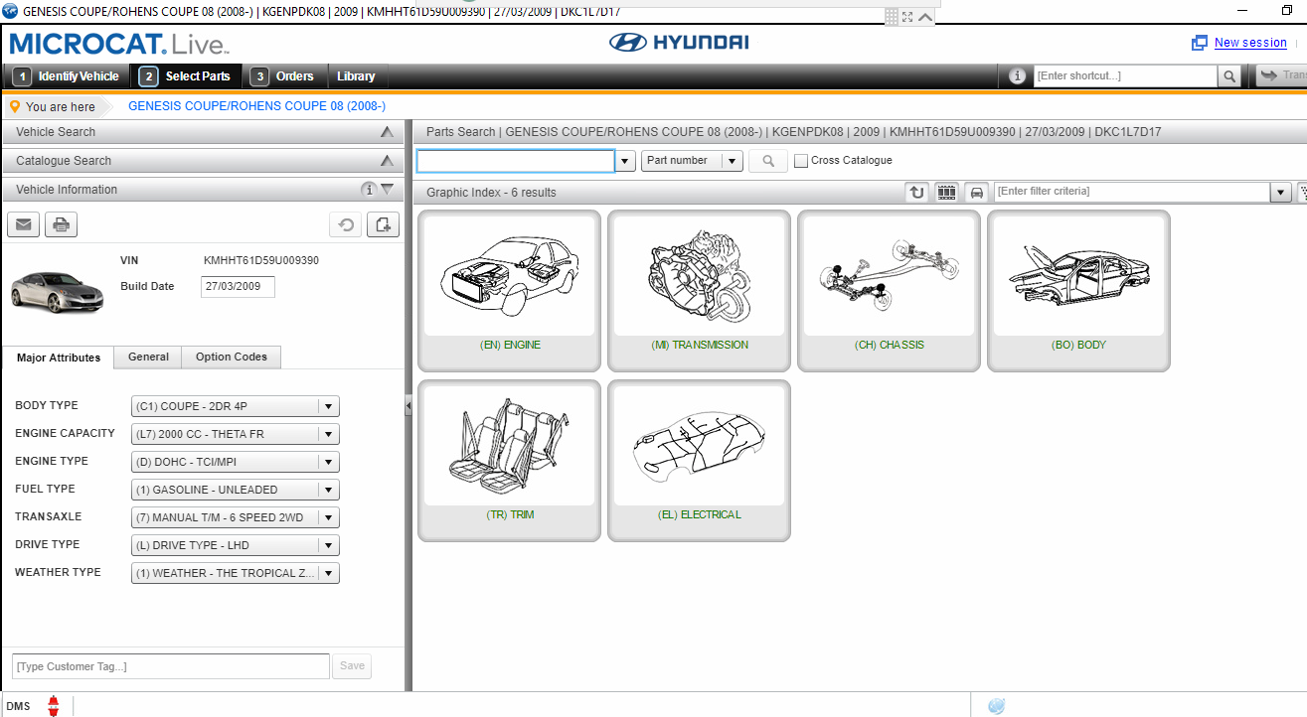The height and width of the screenshot is (717, 1307).
Task: Click the VIN value KMHHT61D59U009390
Action: click(261, 261)
